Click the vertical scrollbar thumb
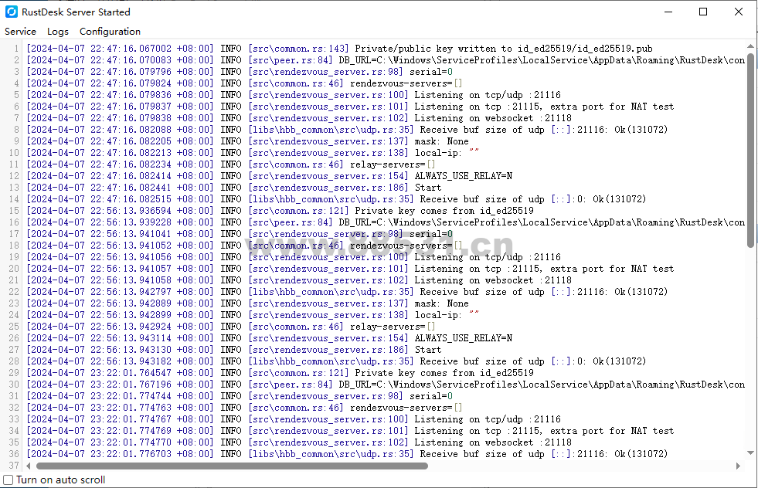The width and height of the screenshot is (758, 488). (750, 151)
